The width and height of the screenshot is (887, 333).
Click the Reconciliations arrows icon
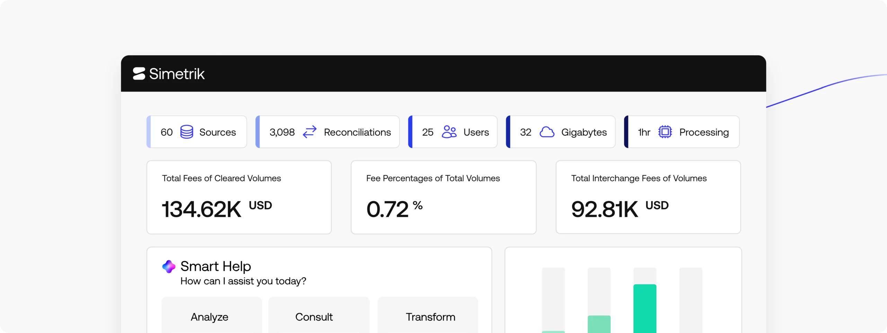(x=309, y=132)
